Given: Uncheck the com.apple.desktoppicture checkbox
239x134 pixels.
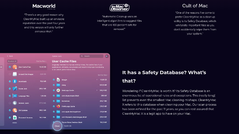Looking at the screenshot, I should (54, 112).
